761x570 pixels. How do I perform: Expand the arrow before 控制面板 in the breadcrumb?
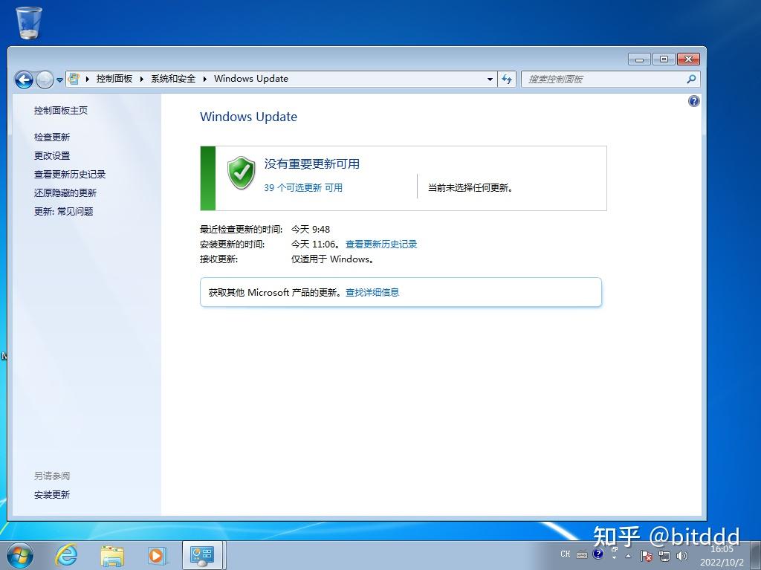[88, 79]
